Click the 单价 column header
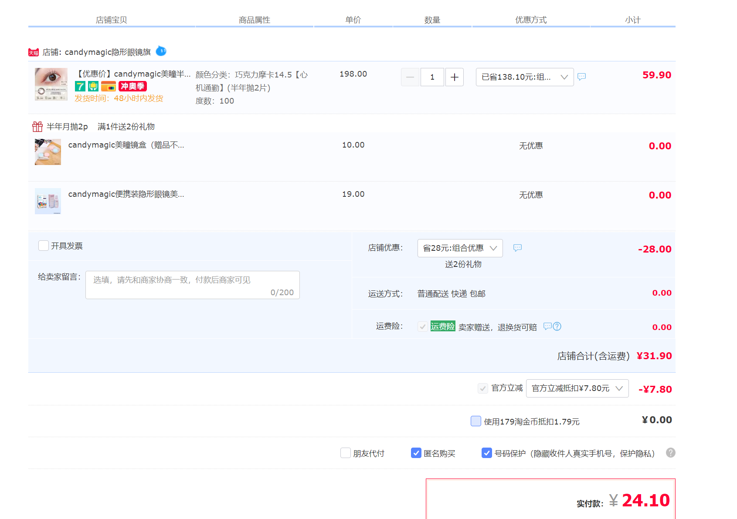This screenshot has height=519, width=737. click(x=353, y=20)
